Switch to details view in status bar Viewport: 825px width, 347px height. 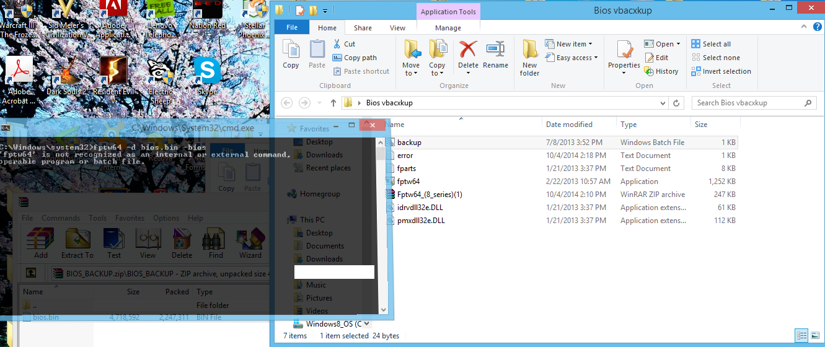pos(801,336)
